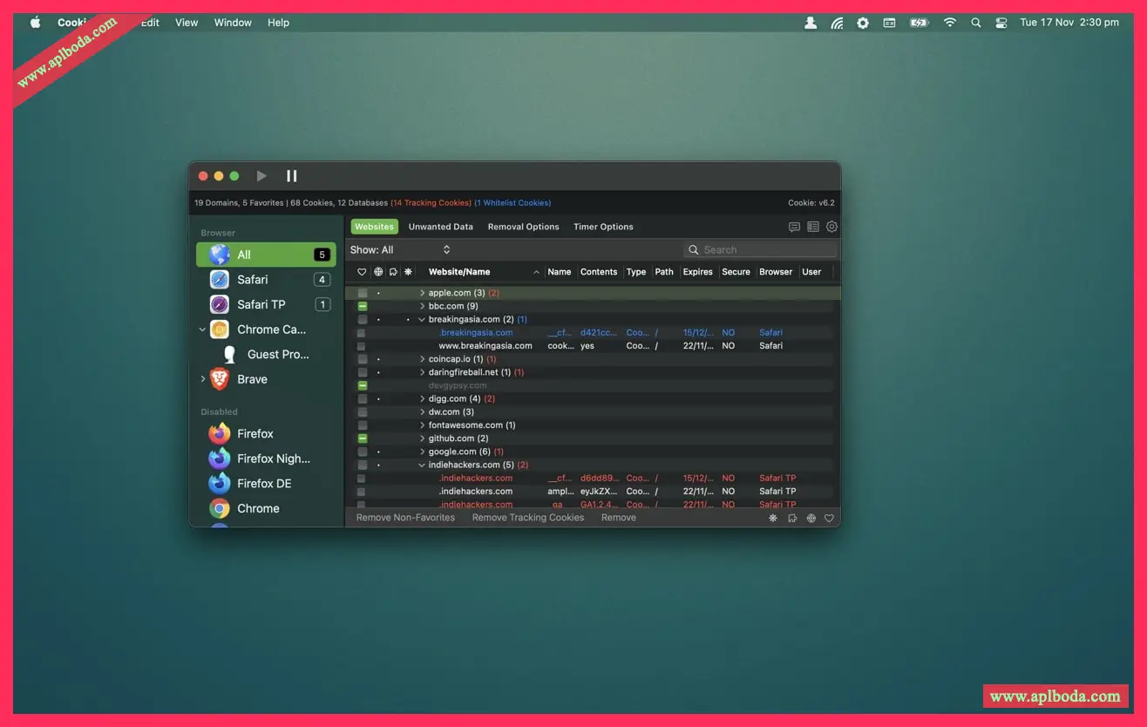
Task: Toggle the github.com favorite checkbox
Action: coord(363,438)
